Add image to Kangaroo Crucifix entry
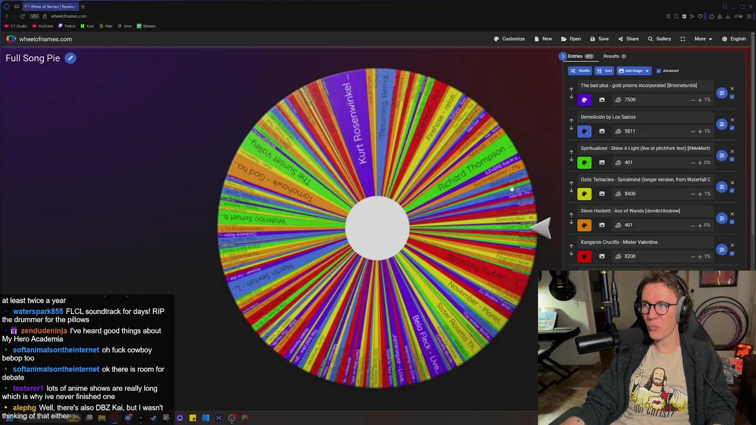Image resolution: width=756 pixels, height=425 pixels. click(x=602, y=256)
